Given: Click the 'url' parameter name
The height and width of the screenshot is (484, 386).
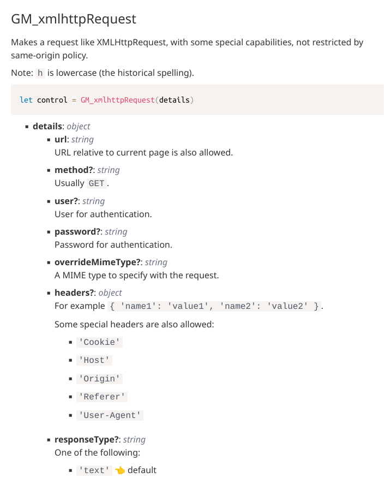Looking at the screenshot, I should pos(61,139).
